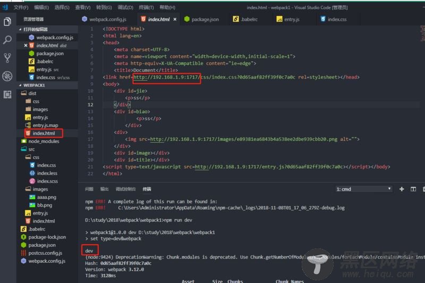Screen dimensions: 425x283
Task: Open the 调试(D) menu
Action: pyautogui.click(x=125, y=7)
